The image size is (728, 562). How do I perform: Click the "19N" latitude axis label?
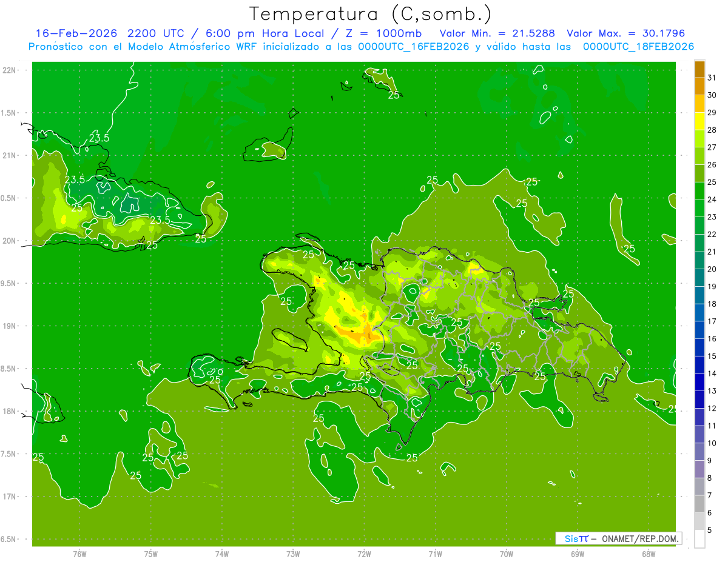tap(10, 326)
